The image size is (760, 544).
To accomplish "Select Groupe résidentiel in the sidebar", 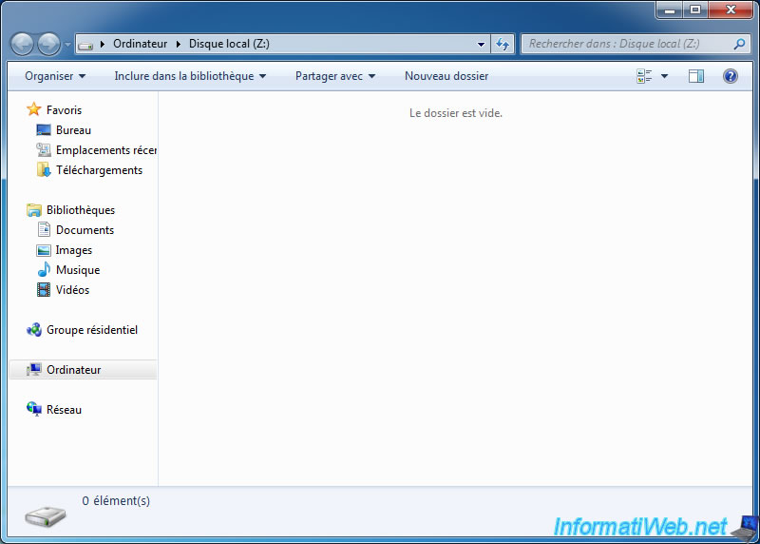I will [x=92, y=330].
